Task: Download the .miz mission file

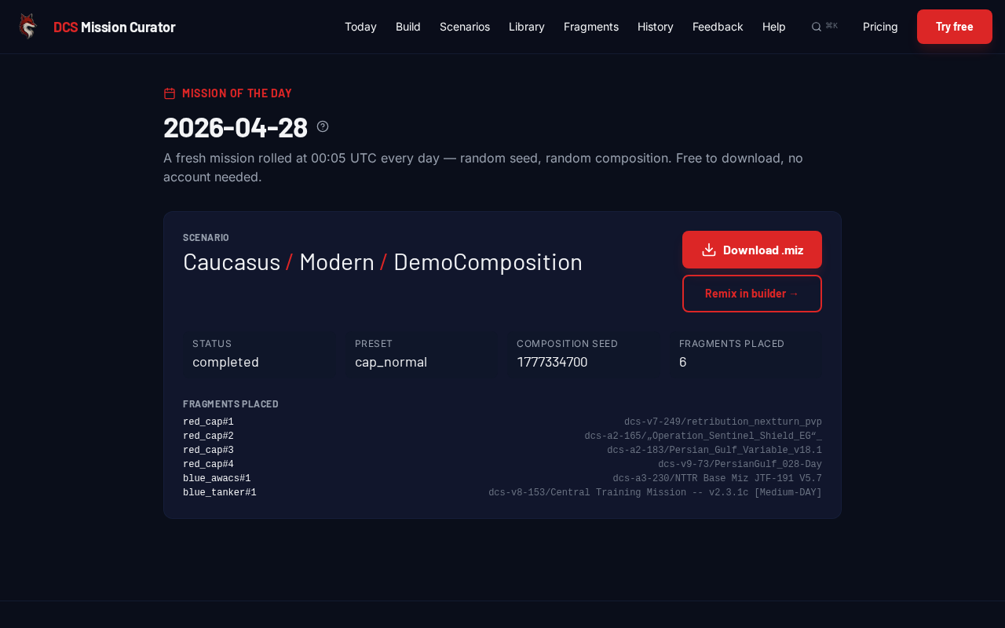Action: (752, 250)
